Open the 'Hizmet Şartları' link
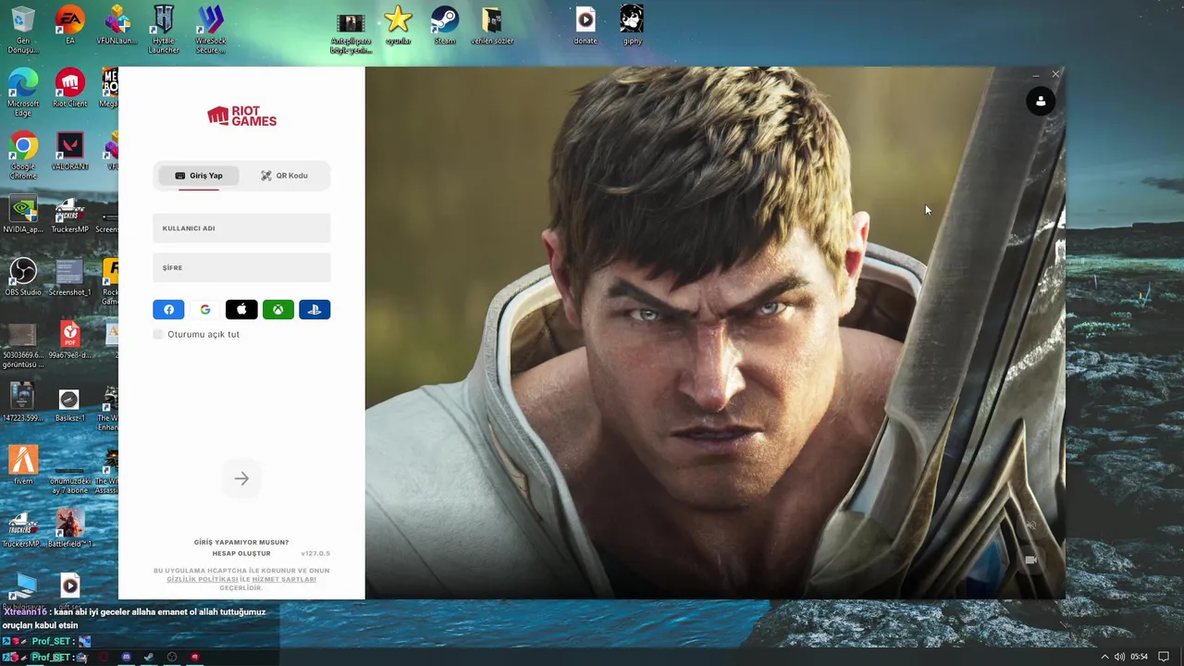Viewport: 1184px width, 666px height. pos(284,579)
